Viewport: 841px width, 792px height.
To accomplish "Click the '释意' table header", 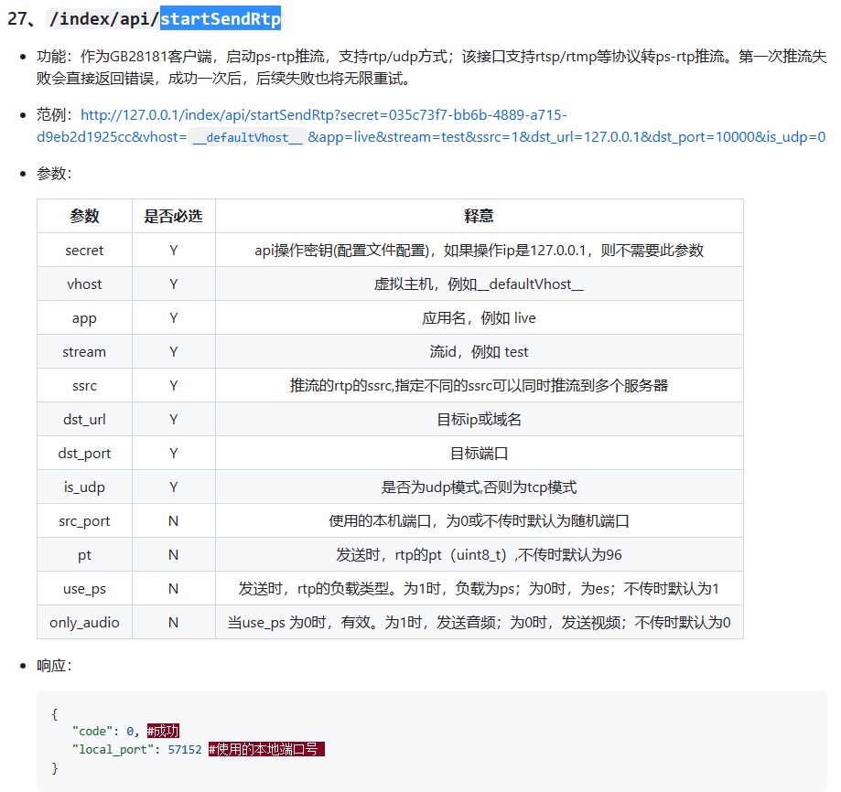I will point(479,216).
